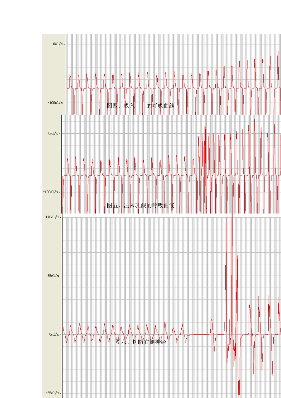Click the '-85ml/s' axis label
Viewport: 281px width, 398px height.
[x=52, y=393]
